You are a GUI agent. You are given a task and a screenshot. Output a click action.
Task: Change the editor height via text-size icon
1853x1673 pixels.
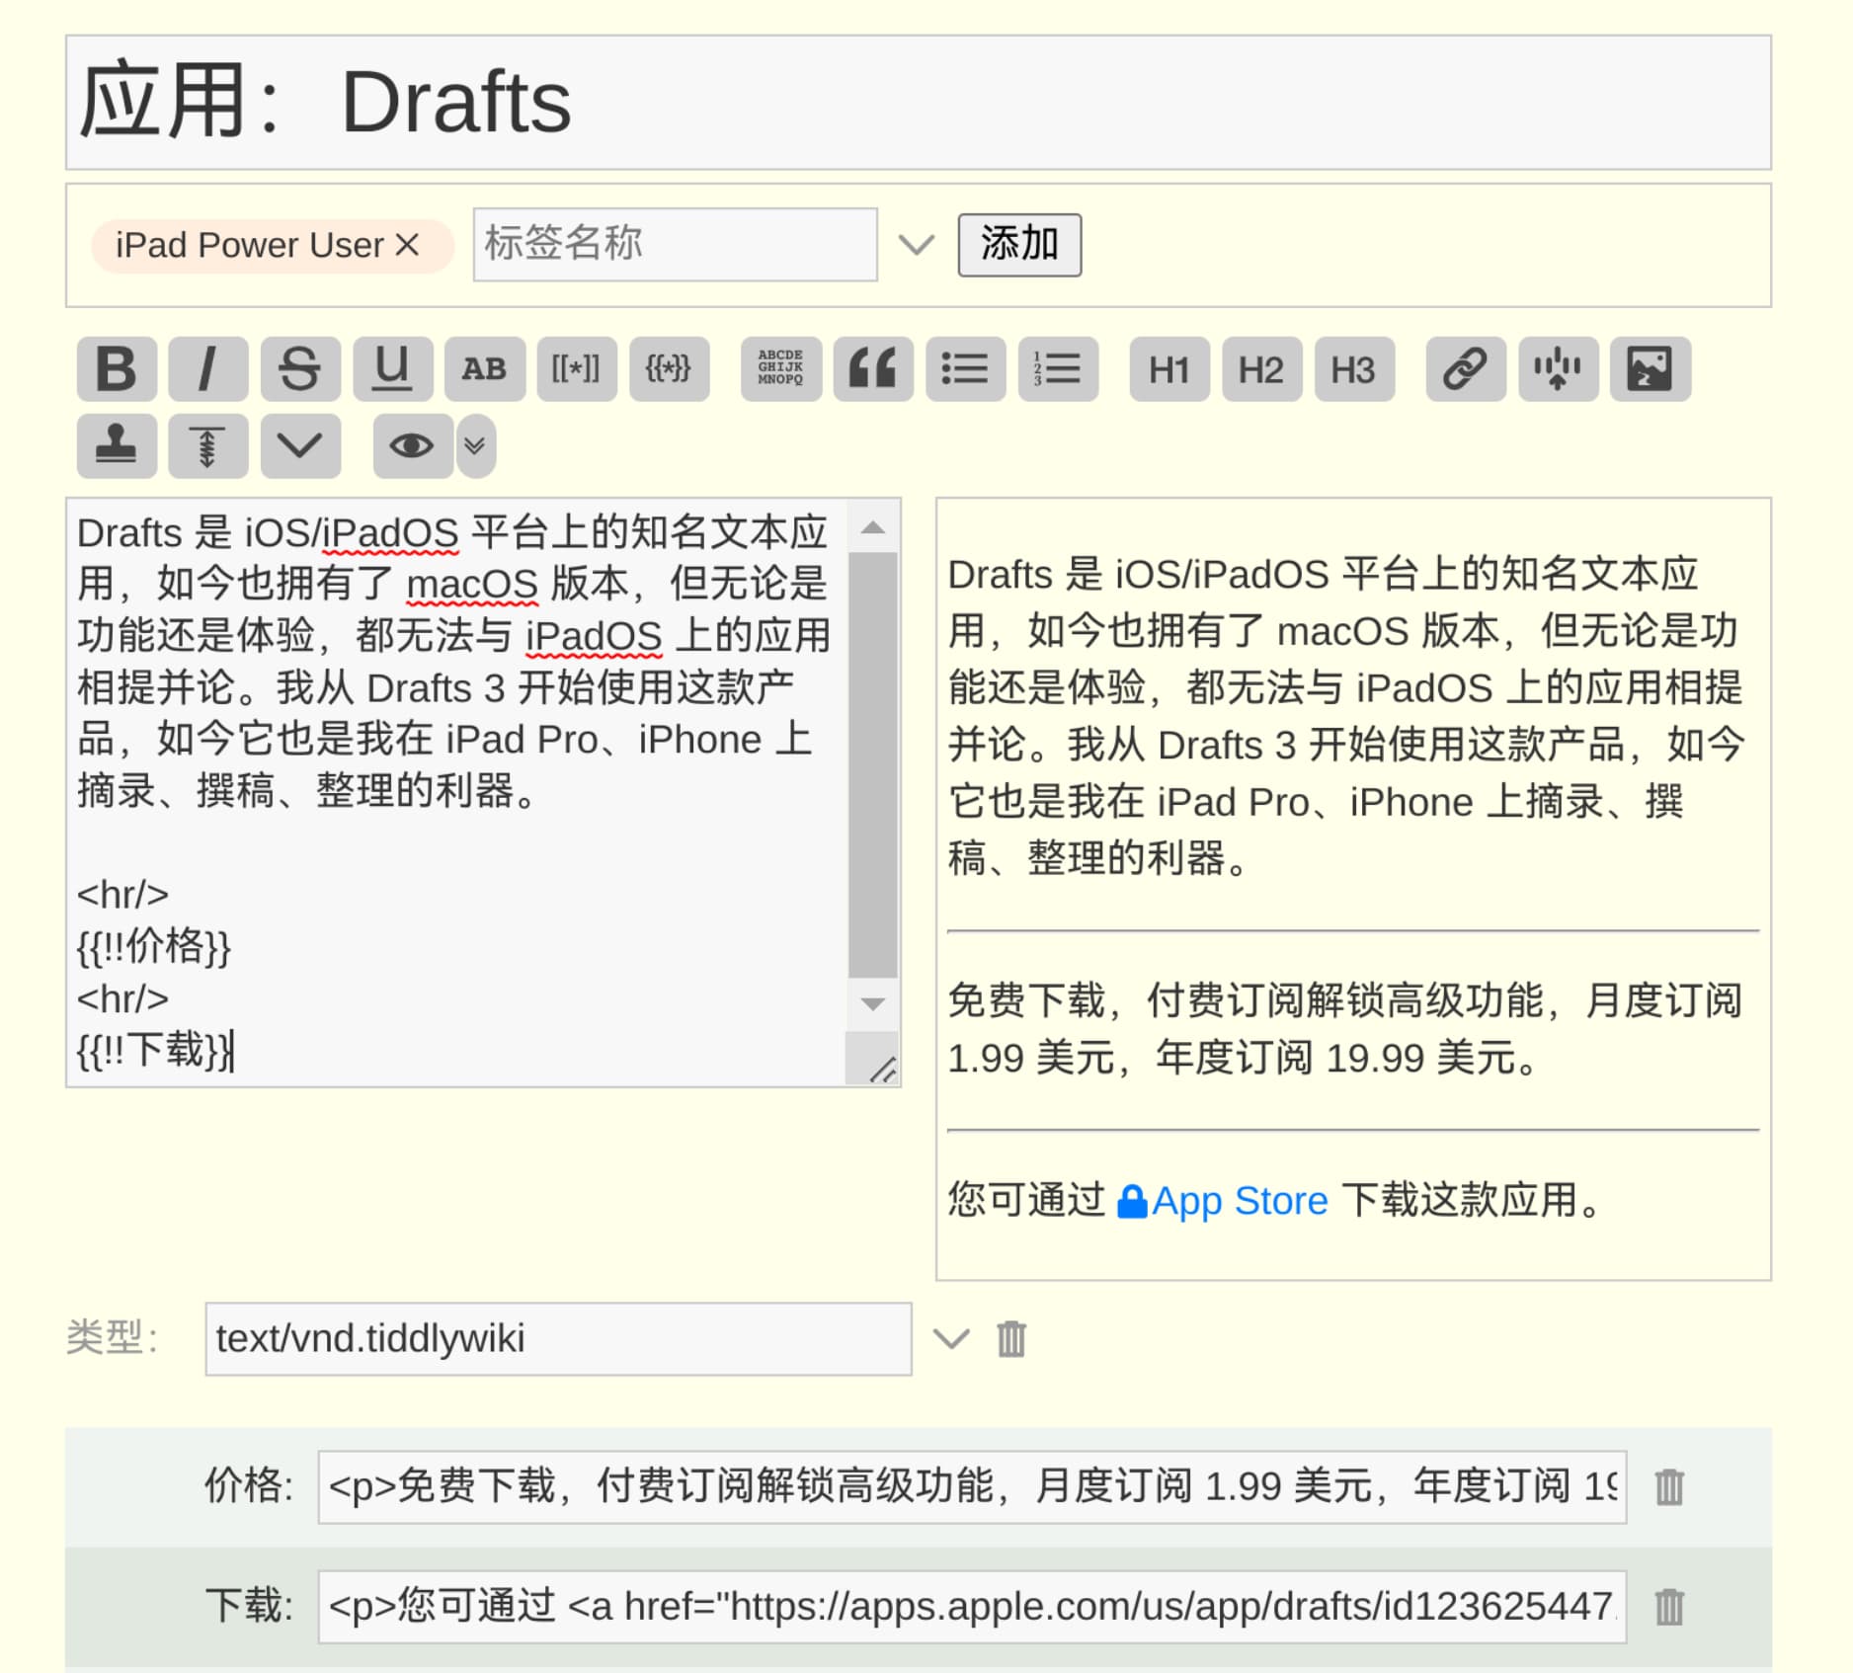pyautogui.click(x=207, y=446)
